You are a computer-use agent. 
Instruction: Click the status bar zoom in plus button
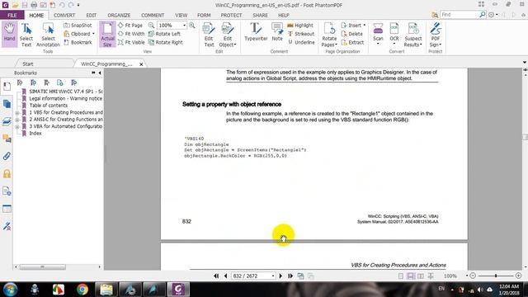(519, 276)
